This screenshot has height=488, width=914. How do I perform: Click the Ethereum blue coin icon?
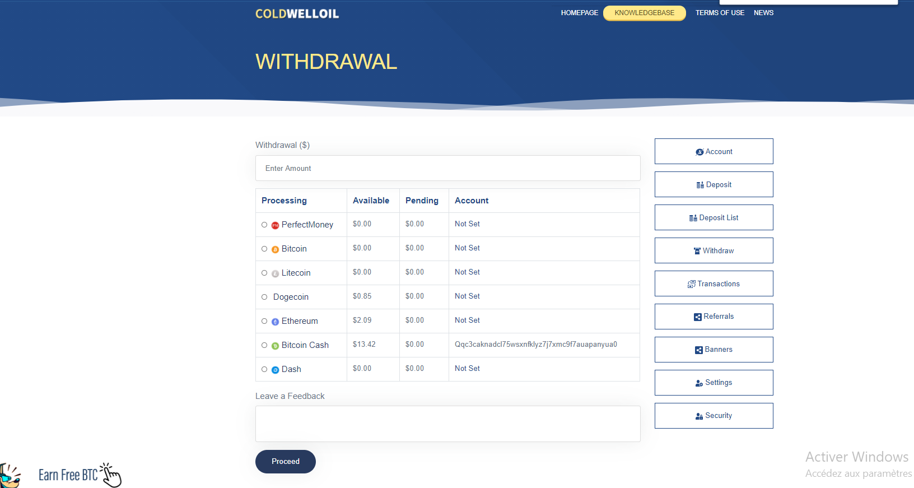click(275, 322)
